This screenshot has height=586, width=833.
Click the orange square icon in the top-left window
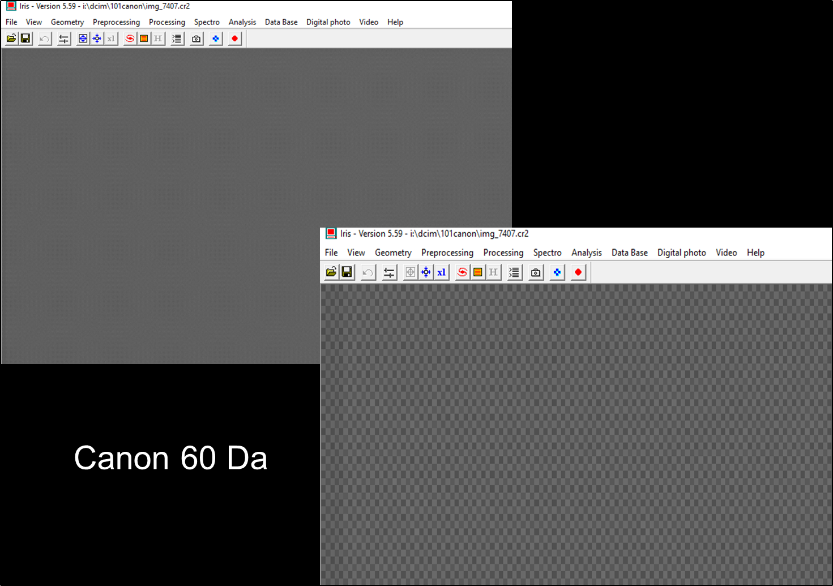144,39
